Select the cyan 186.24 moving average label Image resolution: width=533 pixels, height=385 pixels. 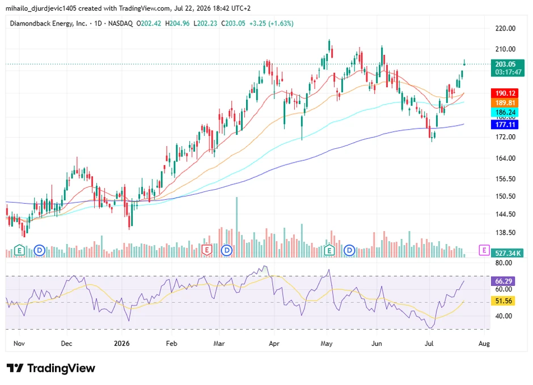tap(505, 112)
